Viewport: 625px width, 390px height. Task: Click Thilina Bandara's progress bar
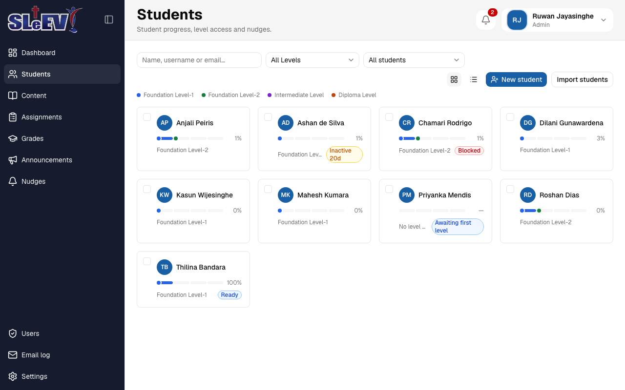tap(190, 283)
